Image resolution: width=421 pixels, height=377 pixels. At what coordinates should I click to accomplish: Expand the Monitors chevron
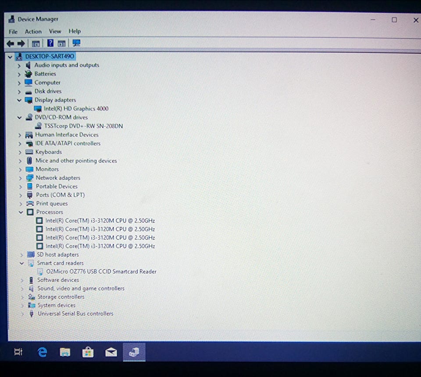tap(20, 169)
